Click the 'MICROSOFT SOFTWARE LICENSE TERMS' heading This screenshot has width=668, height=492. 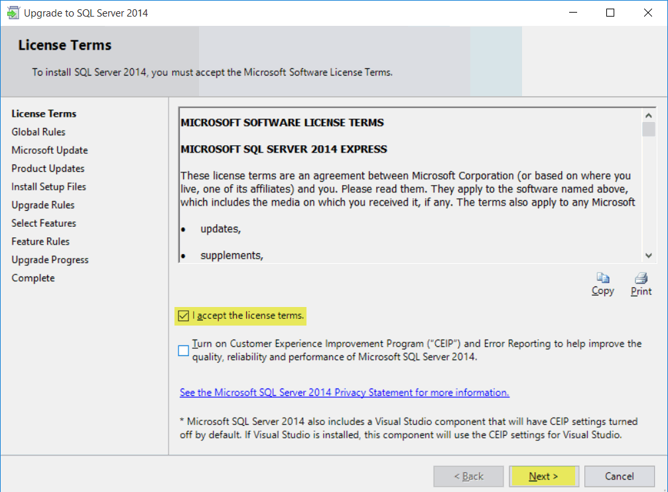[x=282, y=123]
